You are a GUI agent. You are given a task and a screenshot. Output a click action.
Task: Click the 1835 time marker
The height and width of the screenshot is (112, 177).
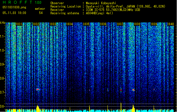point(86,24)
